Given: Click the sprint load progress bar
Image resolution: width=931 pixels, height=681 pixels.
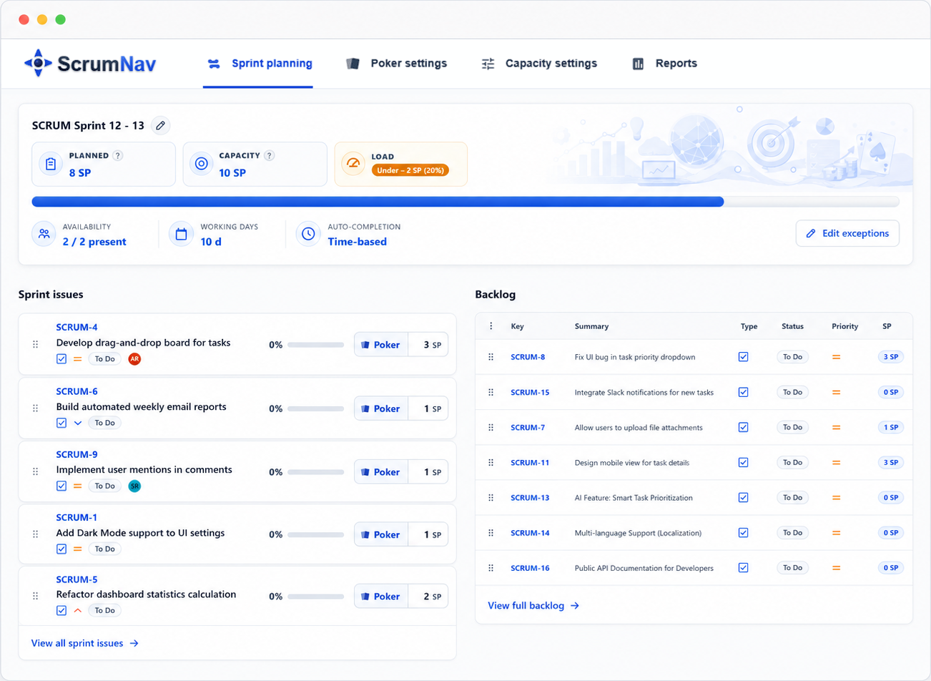Looking at the screenshot, I should coord(465,202).
